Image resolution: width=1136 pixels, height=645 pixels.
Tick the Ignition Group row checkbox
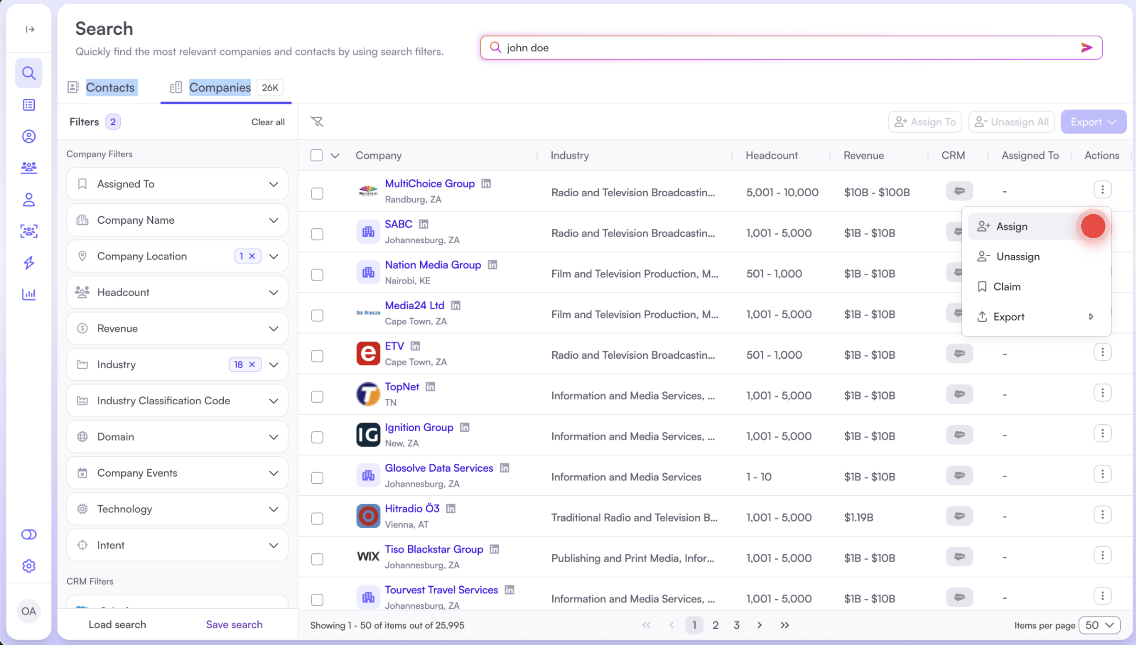[x=317, y=437]
